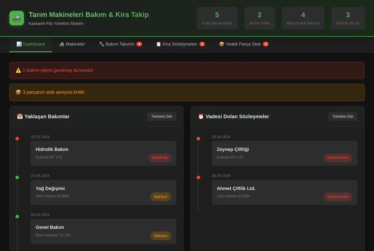The height and width of the screenshot is (251, 374).
Task: Open the Zeynep Çiftliği contract card
Action: click(x=285, y=153)
